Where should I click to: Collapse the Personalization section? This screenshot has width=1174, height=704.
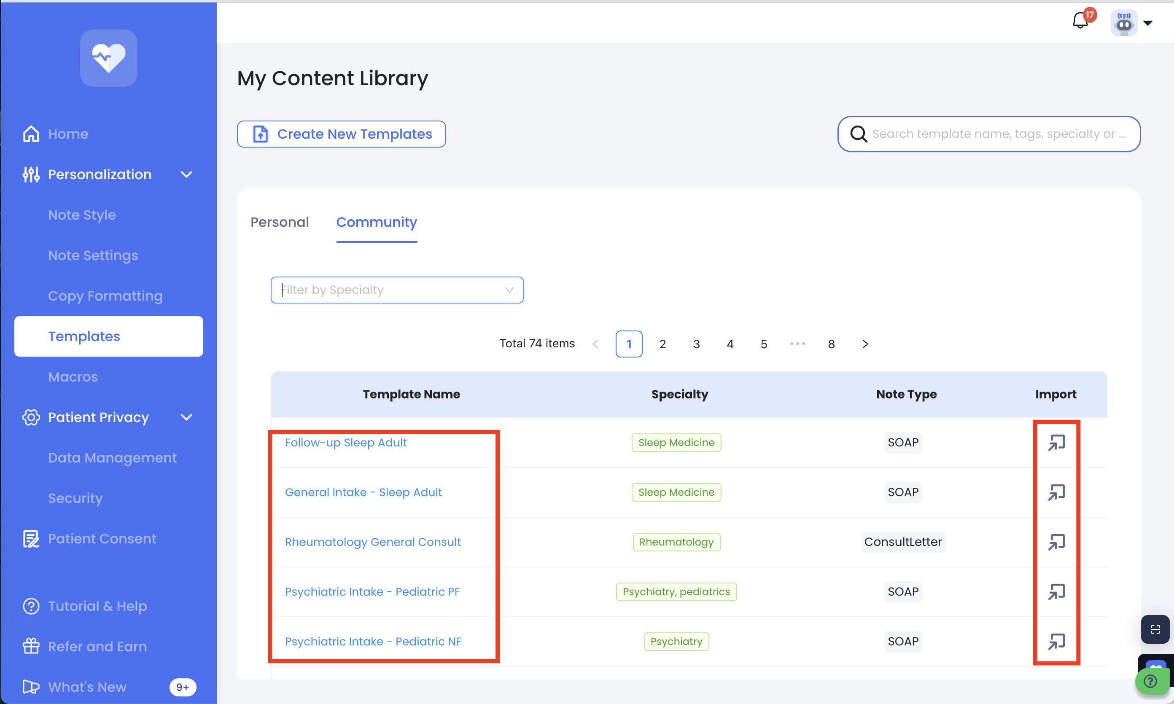[x=186, y=175]
